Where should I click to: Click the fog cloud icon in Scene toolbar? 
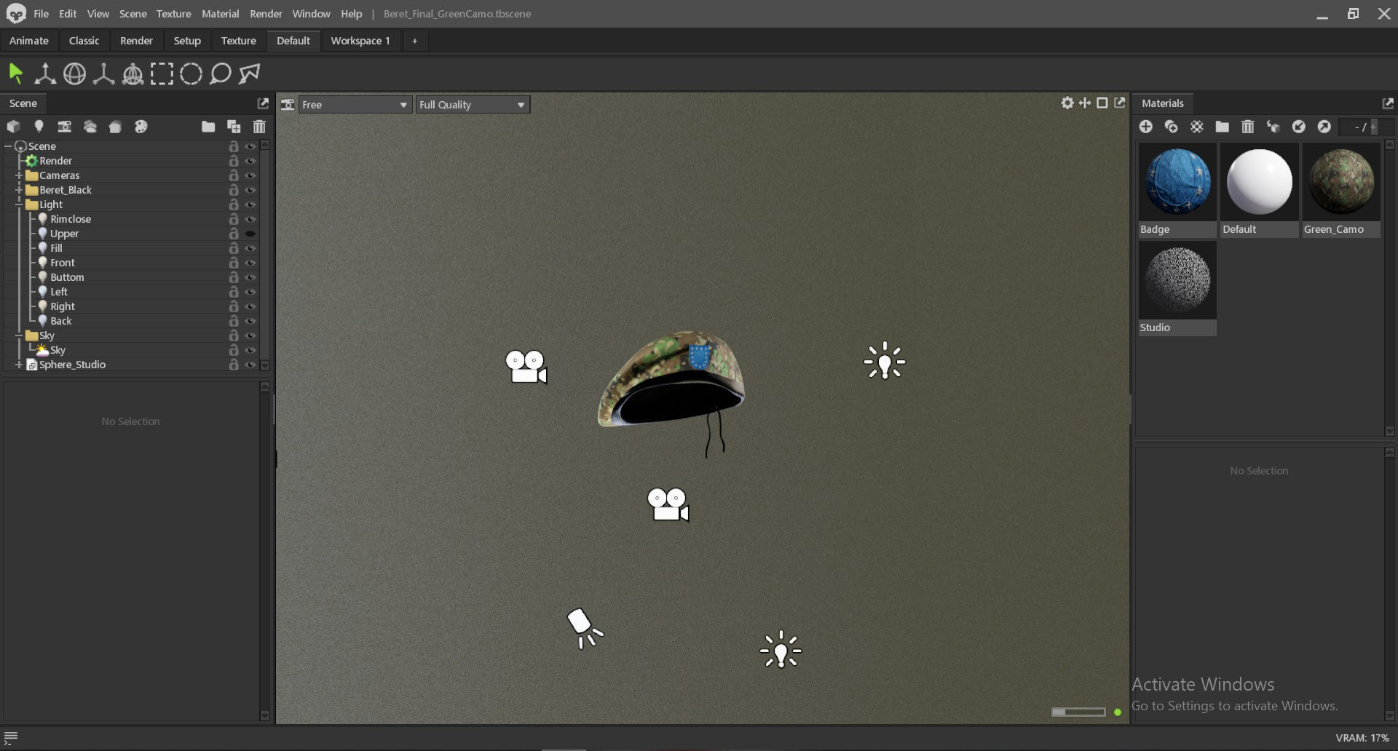pyautogui.click(x=90, y=127)
